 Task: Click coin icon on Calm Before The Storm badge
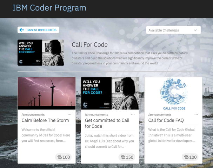[x=60, y=157]
